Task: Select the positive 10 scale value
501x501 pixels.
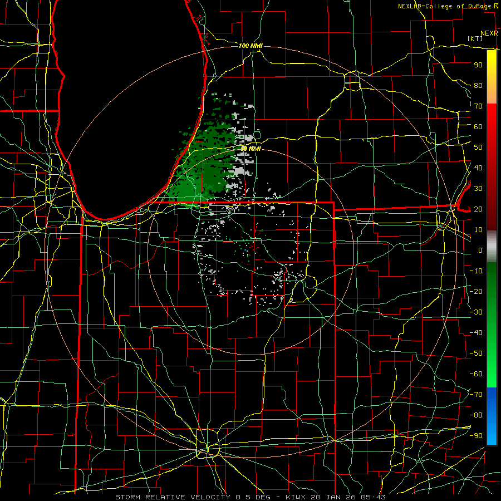Action: coord(478,230)
